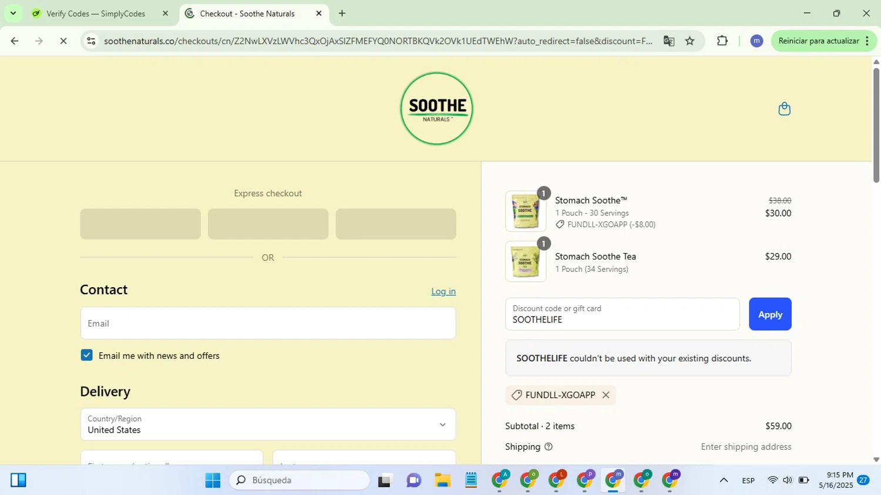The height and width of the screenshot is (495, 881).
Task: Go back to the previous page
Action: [x=14, y=41]
